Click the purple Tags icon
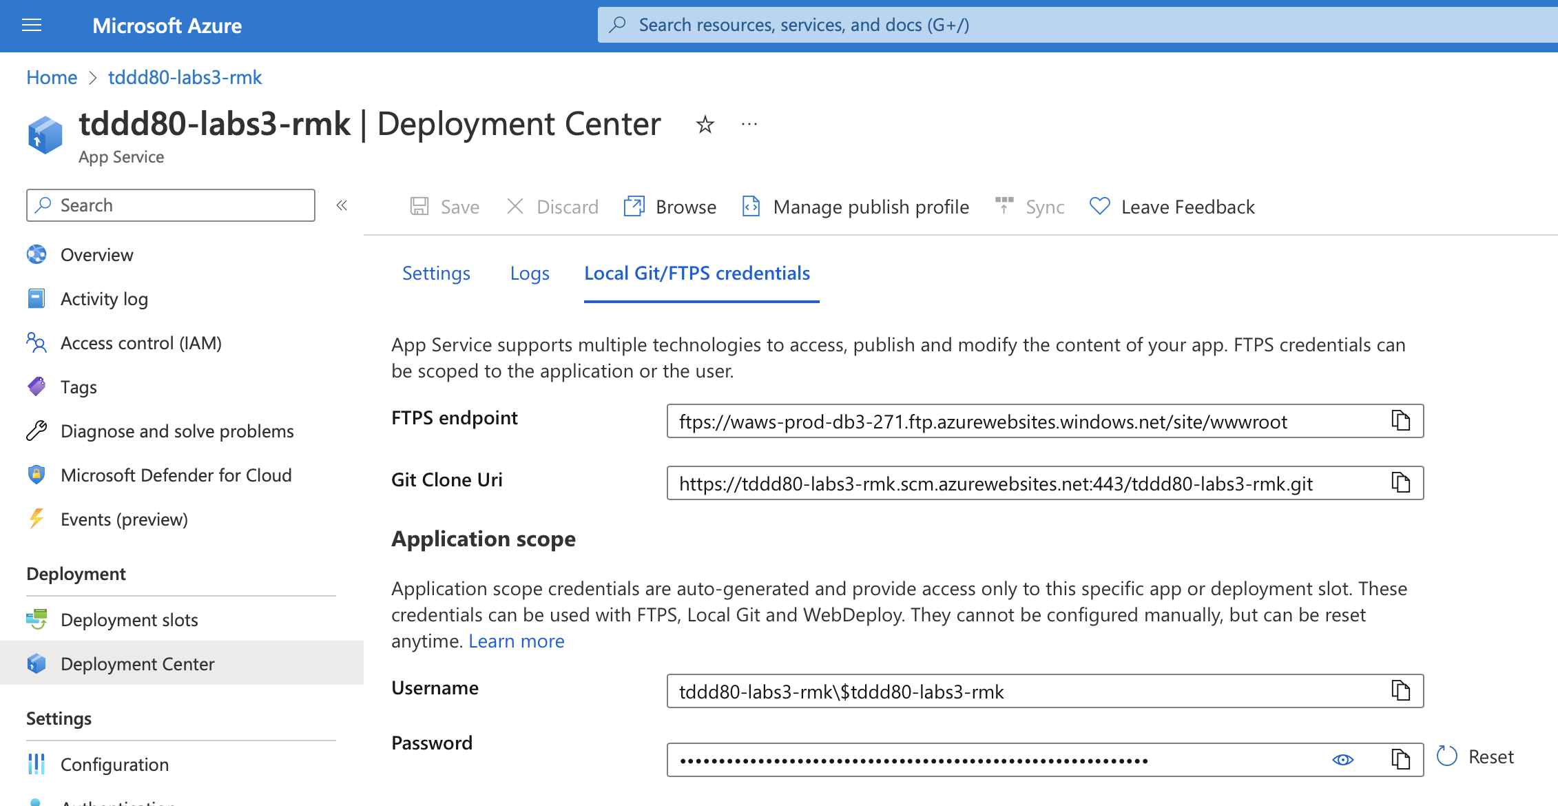This screenshot has height=806, width=1558. click(x=37, y=386)
